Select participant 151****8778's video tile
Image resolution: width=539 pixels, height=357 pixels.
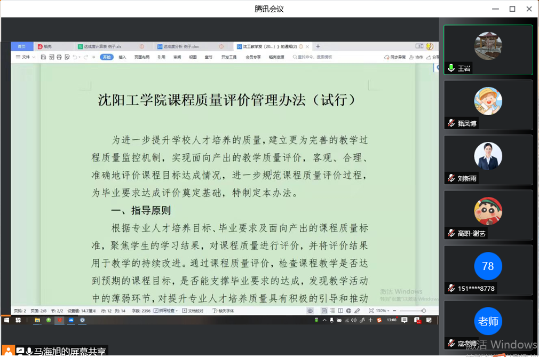pos(488,269)
